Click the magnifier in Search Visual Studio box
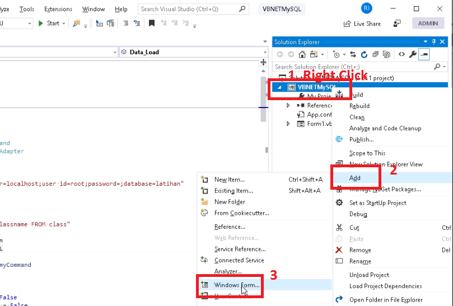The height and width of the screenshot is (306, 453). [242, 9]
